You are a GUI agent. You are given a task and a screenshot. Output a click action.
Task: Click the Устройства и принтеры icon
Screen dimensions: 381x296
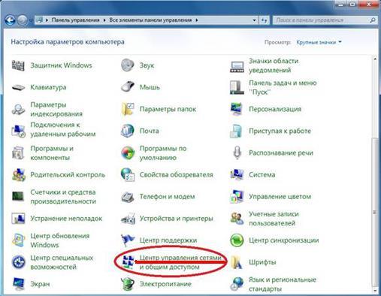point(128,219)
